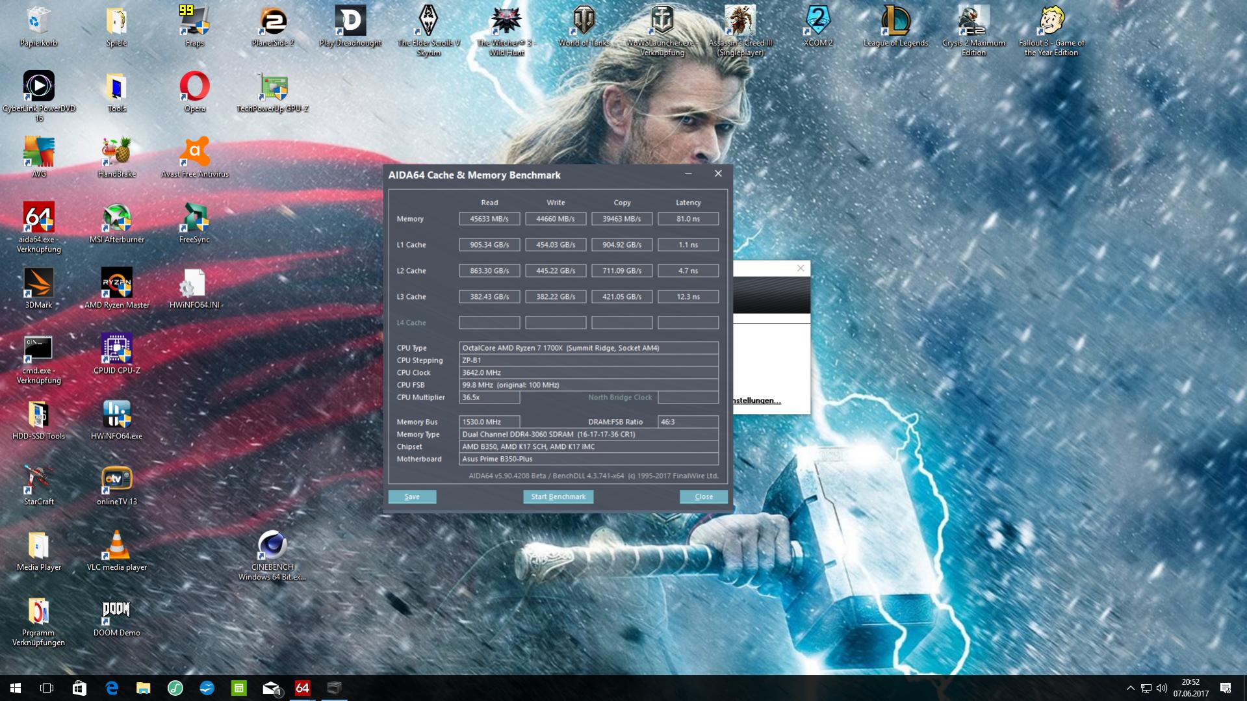This screenshot has height=701, width=1247.
Task: Open the Windows Start menu
Action: pyautogui.click(x=16, y=688)
